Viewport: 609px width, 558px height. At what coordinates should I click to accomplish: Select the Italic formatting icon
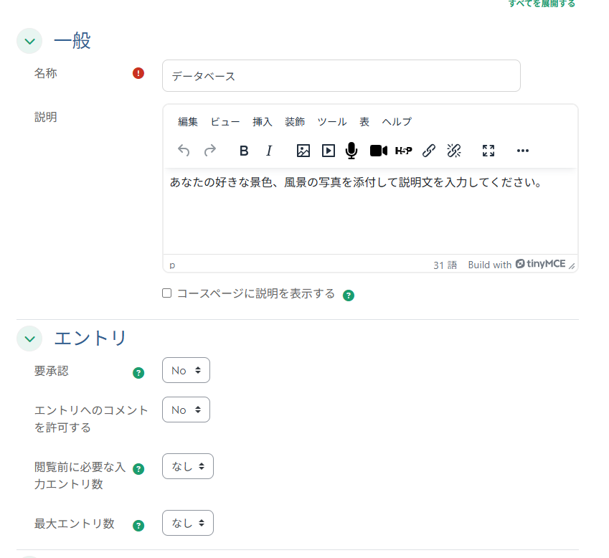[x=269, y=151]
